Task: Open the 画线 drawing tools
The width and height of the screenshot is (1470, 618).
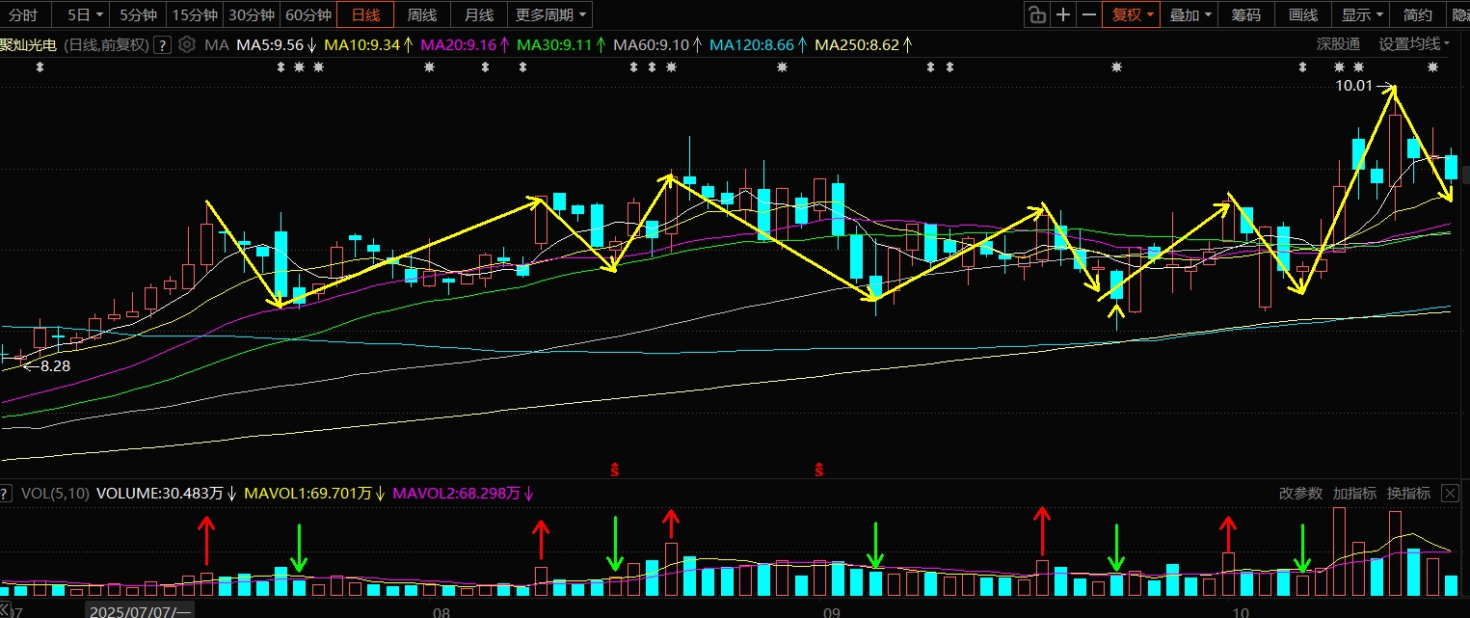Action: coord(1303,14)
